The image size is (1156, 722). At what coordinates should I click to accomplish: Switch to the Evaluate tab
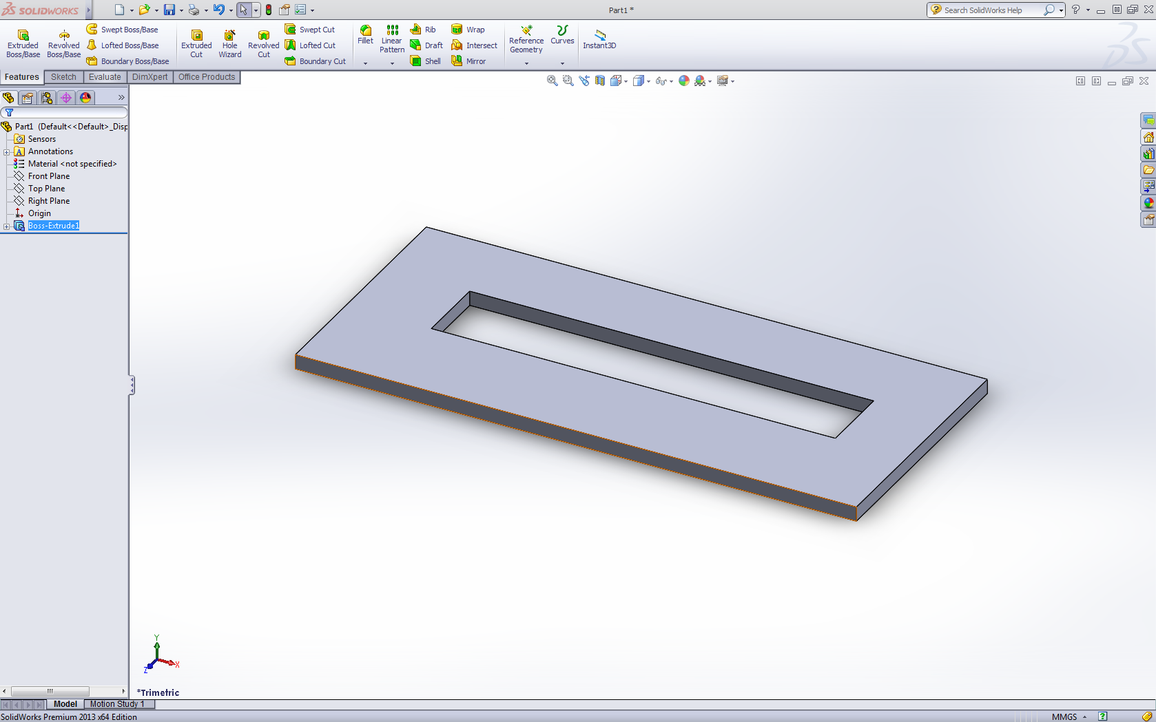click(105, 77)
